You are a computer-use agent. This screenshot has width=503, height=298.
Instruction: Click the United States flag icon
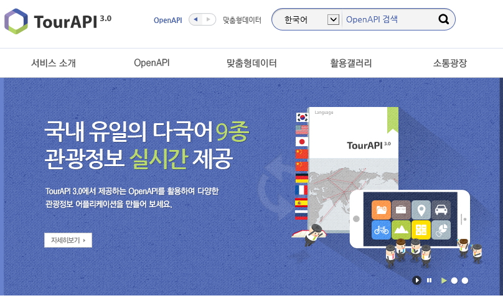[x=302, y=129]
